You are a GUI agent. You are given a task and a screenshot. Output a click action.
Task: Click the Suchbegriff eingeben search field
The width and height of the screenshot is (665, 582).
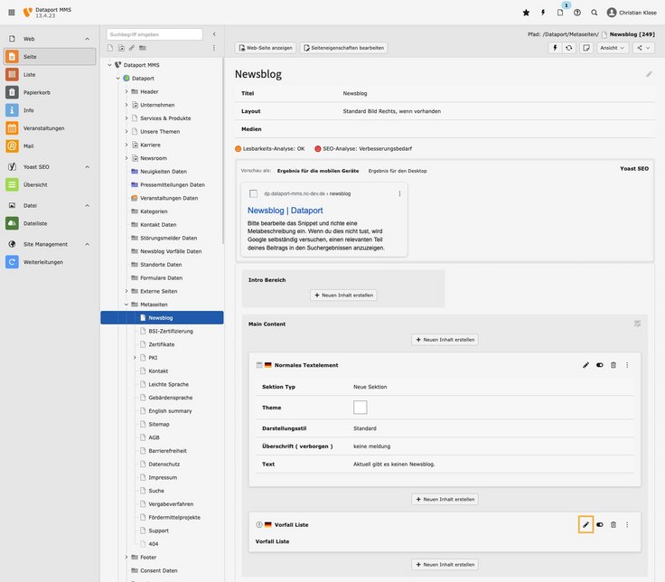point(155,34)
